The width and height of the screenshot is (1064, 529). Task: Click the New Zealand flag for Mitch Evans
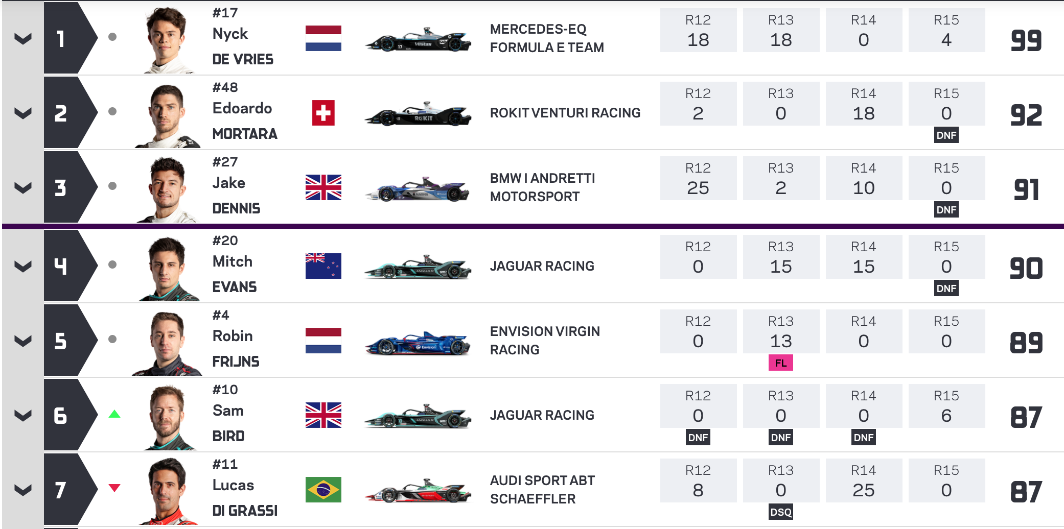tap(323, 266)
